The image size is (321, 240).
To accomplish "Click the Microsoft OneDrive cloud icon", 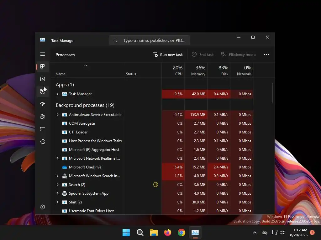I will tap(65, 167).
